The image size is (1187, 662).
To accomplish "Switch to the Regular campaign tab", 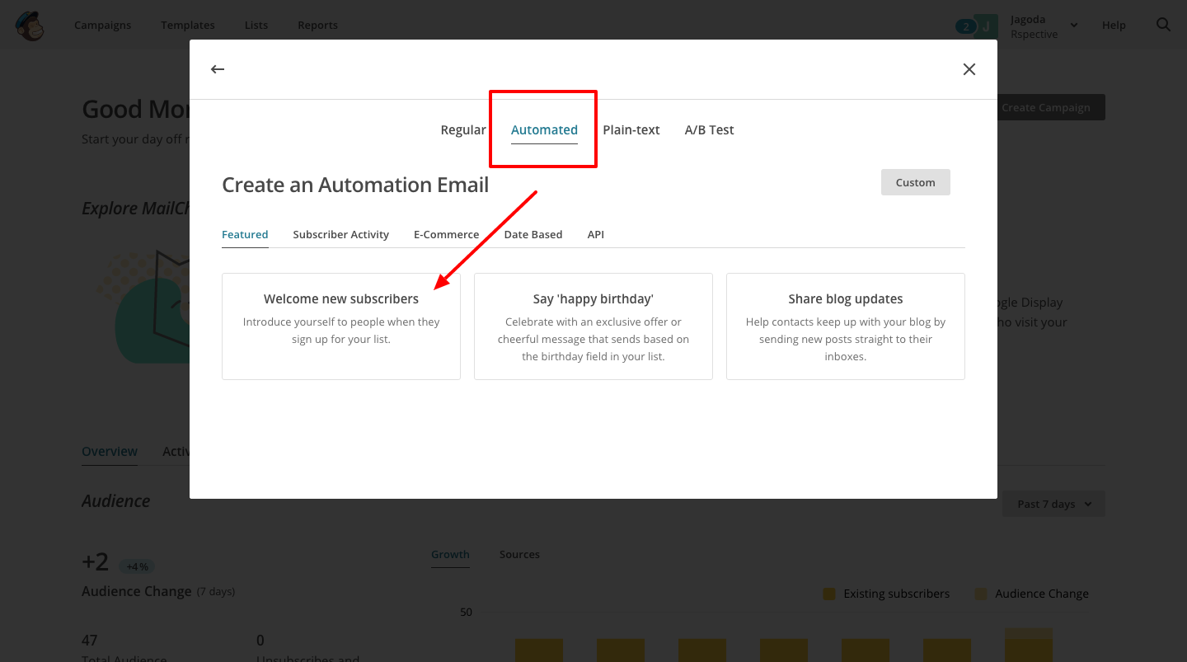I will coord(463,129).
